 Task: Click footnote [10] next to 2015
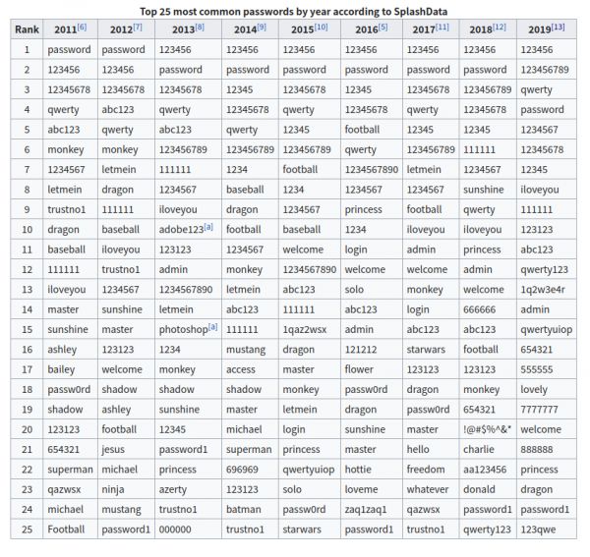coord(321,27)
